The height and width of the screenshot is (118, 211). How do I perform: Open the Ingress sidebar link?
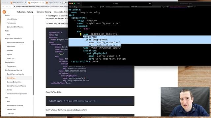point(10,54)
